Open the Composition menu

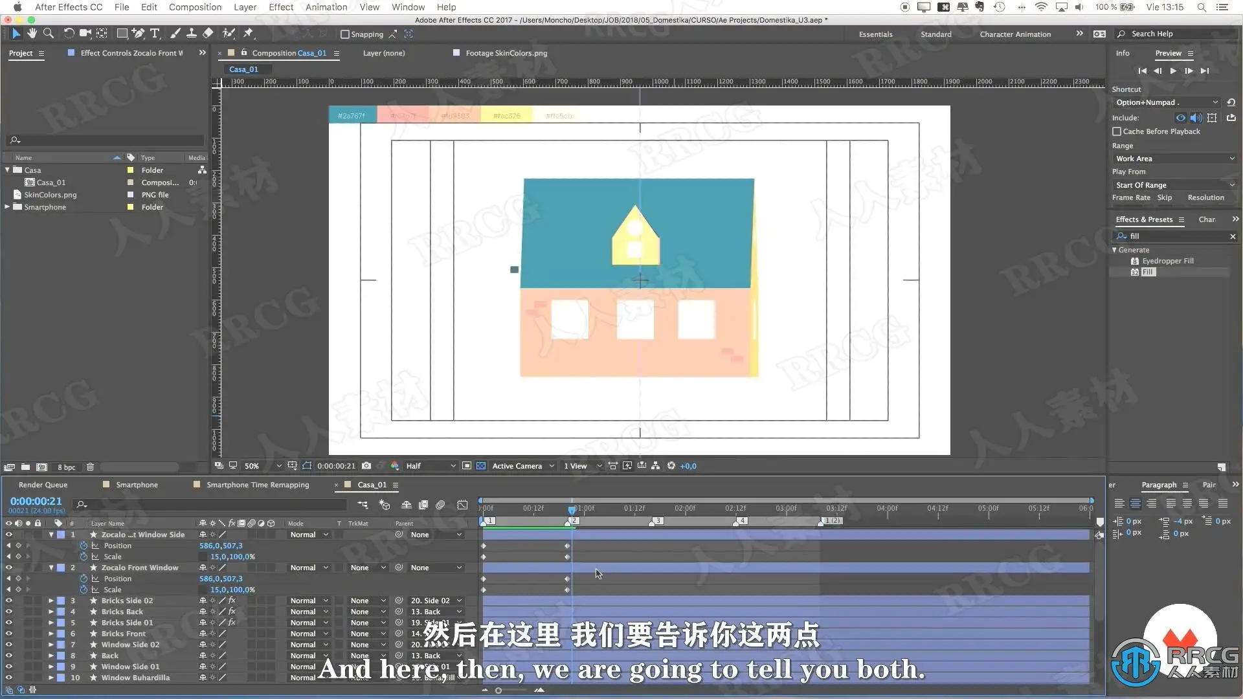[x=195, y=7]
